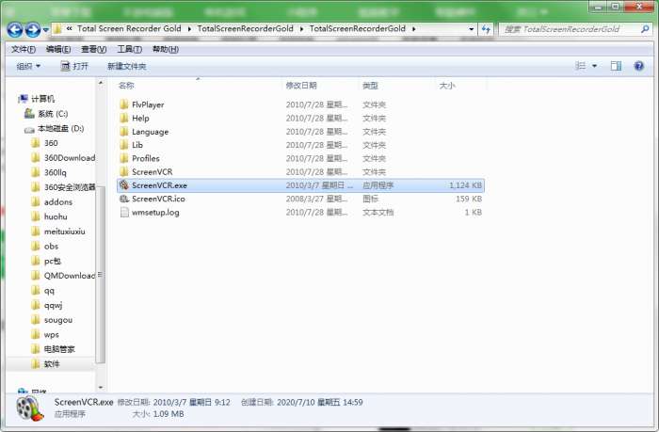Open the 文件(F) menu
Screen dimensions: 659x432
(x=24, y=49)
